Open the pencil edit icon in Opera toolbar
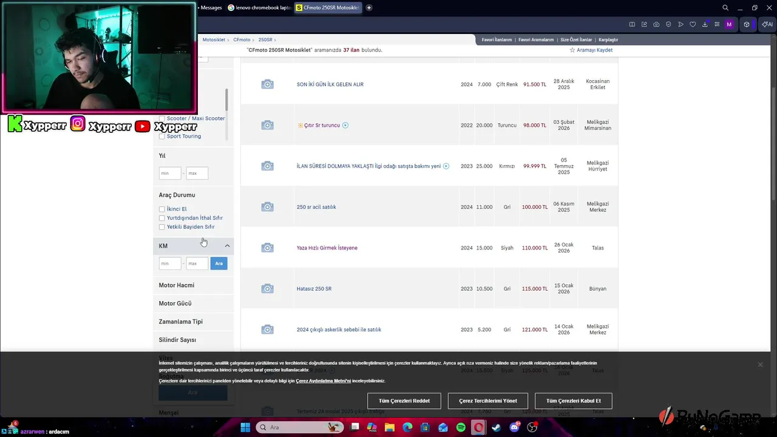This screenshot has width=777, height=437. click(644, 24)
